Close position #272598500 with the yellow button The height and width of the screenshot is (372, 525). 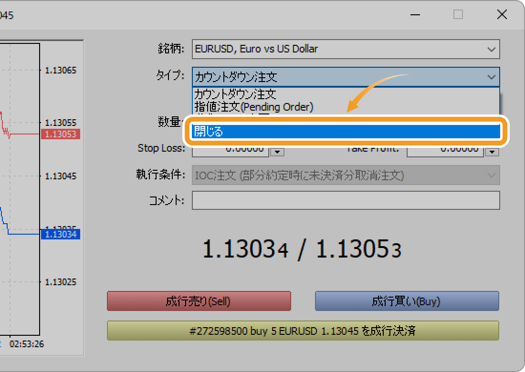pyautogui.click(x=303, y=331)
